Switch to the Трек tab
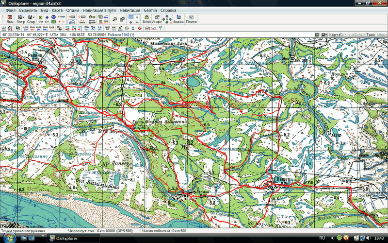This screenshot has height=243, width=388. coord(371,35)
